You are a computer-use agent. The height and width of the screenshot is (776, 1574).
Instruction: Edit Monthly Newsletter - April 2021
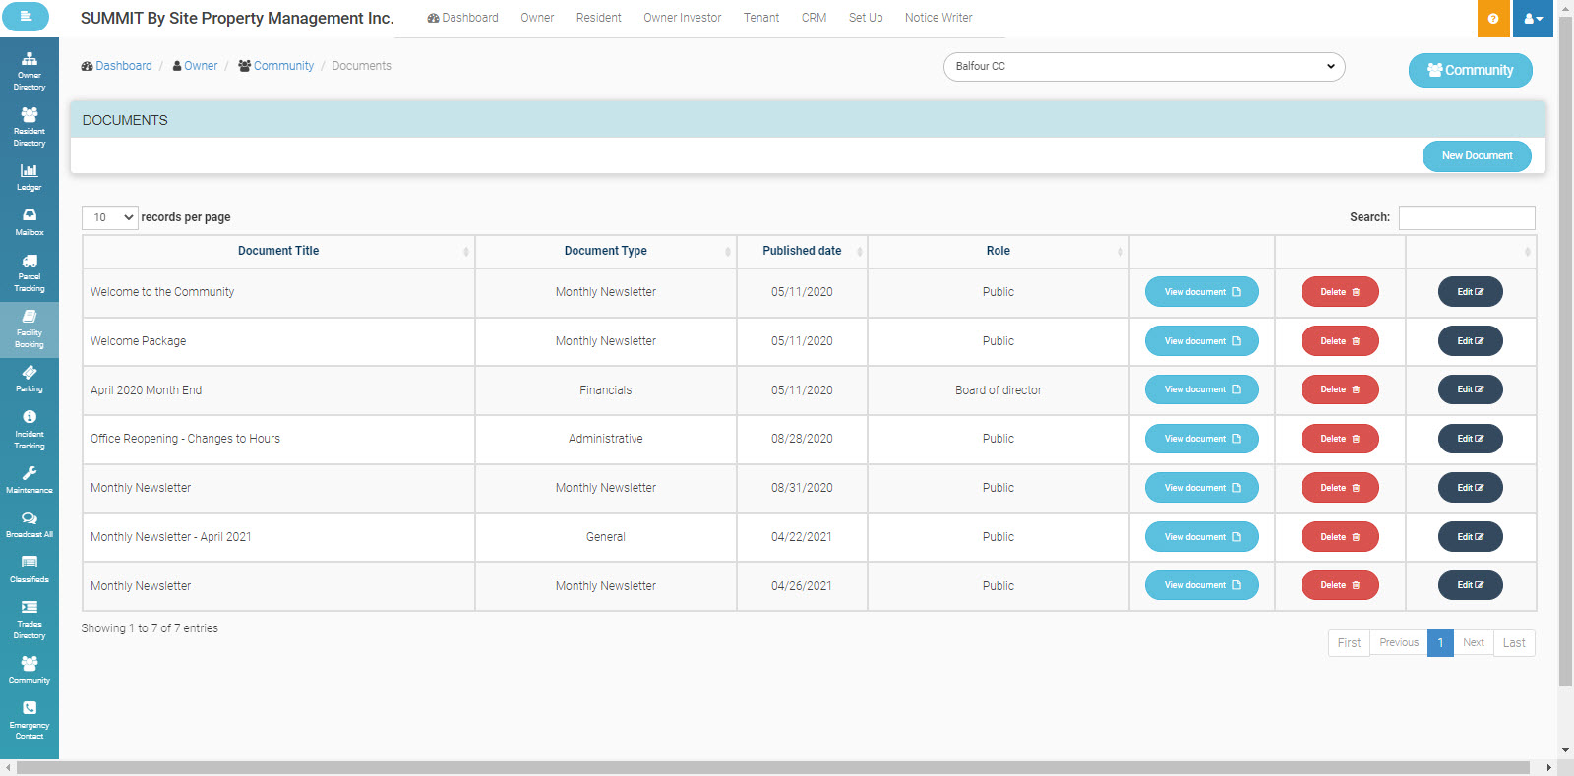click(1470, 537)
